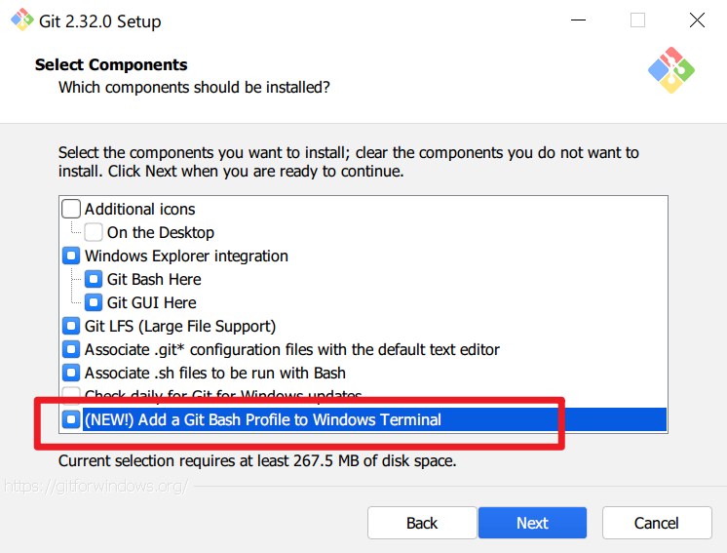The height and width of the screenshot is (553, 727).
Task: Go Back to previous setup page
Action: tap(422, 523)
